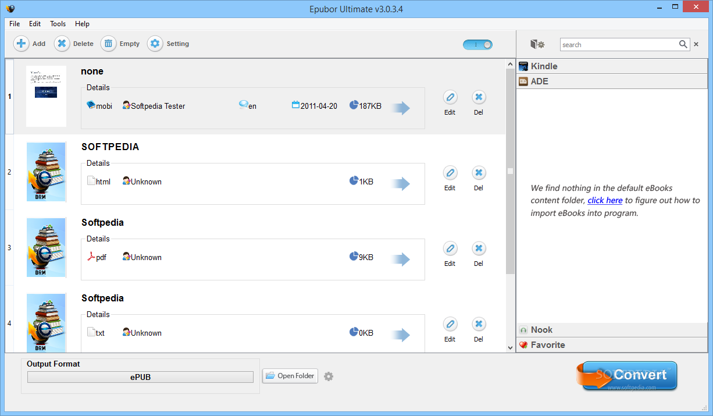Click the output settings gear near Open Folder

coord(329,376)
